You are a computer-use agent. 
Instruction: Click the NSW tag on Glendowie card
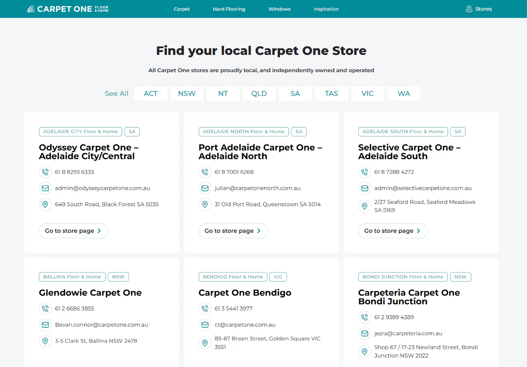(x=118, y=277)
